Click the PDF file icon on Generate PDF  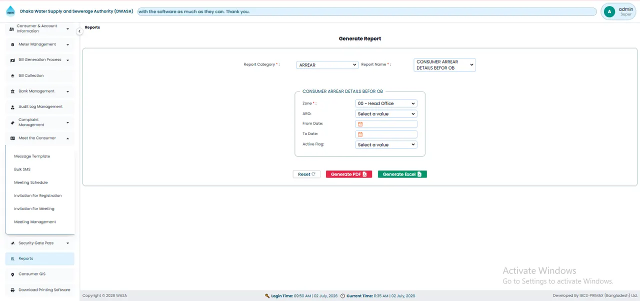[x=365, y=174]
